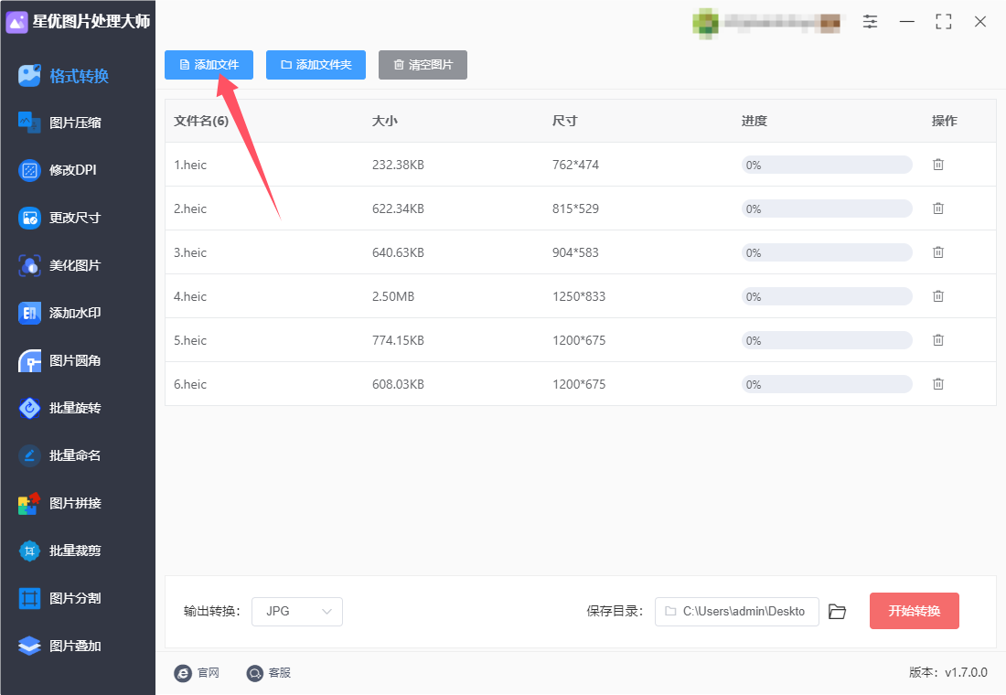Click the 进度 column header

tap(754, 121)
